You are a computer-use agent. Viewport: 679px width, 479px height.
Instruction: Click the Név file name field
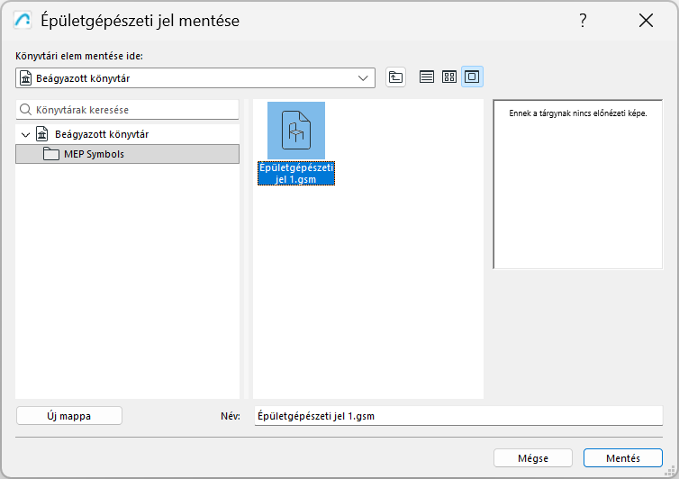click(457, 416)
